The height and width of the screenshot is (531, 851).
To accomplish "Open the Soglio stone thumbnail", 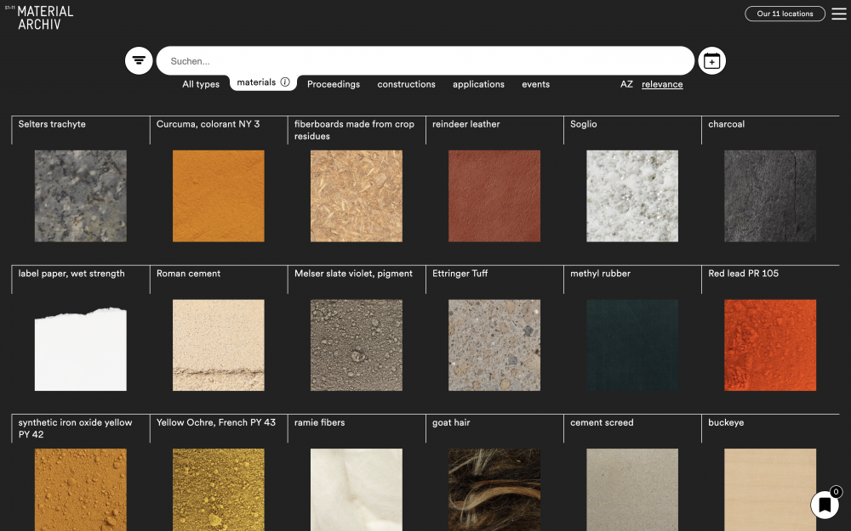I will 631,195.
